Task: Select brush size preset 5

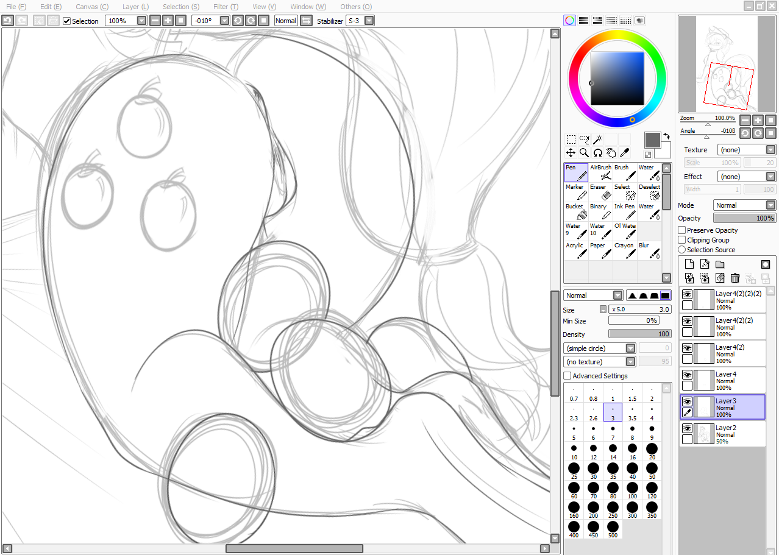Action: pyautogui.click(x=574, y=432)
